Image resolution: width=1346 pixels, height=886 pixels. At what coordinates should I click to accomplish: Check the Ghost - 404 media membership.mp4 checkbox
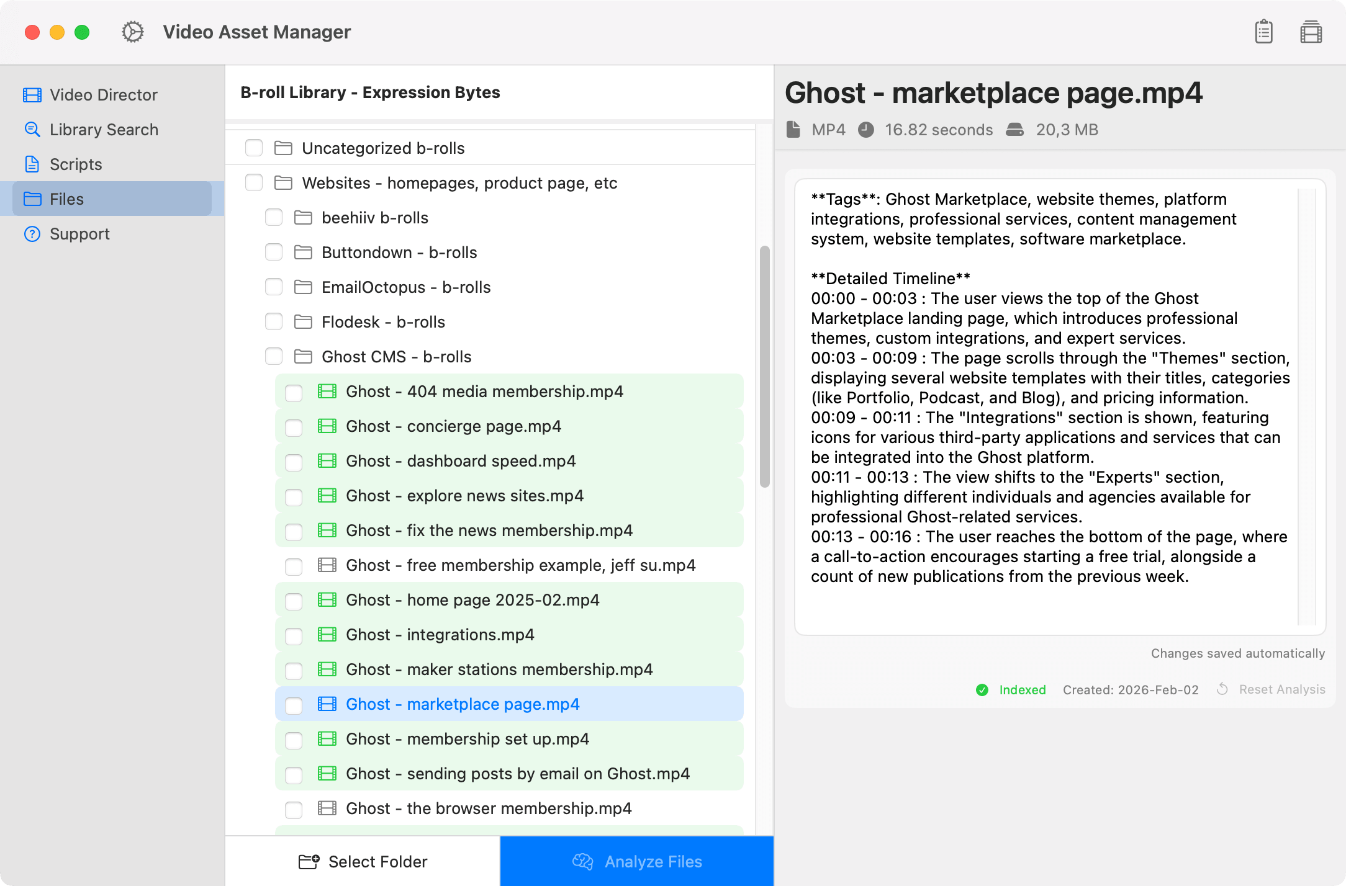tap(293, 392)
